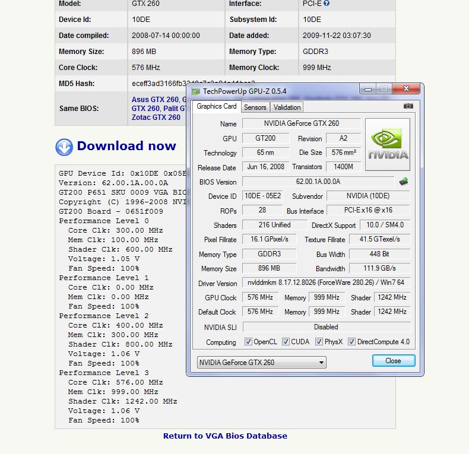Toggle the PhysX checkbox
Screen dimensions: 469x454
click(319, 342)
